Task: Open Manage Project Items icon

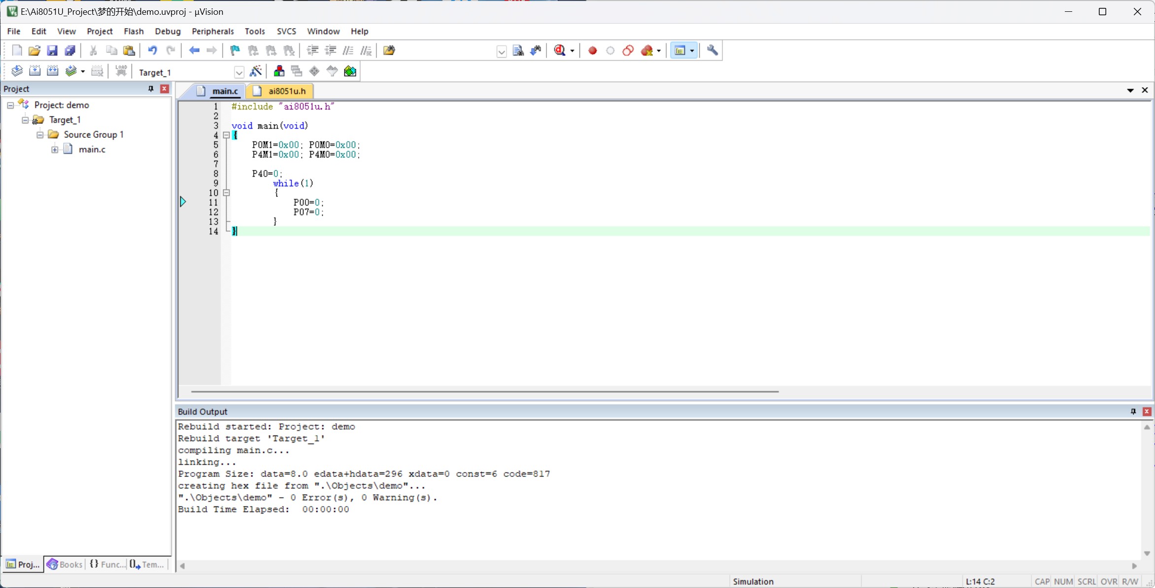Action: [279, 71]
